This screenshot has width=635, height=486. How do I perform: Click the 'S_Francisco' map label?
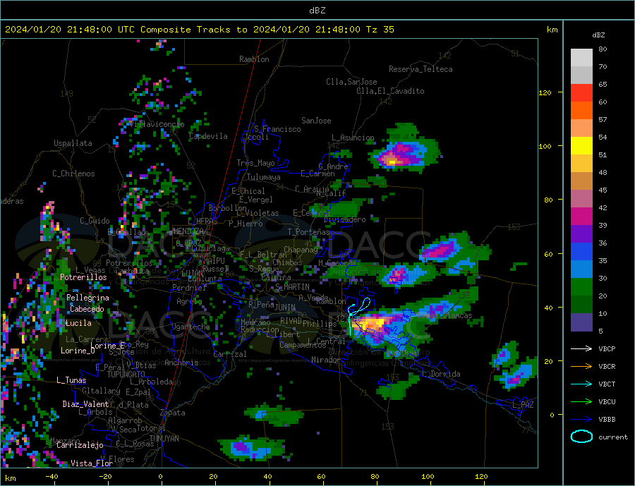[277, 129]
